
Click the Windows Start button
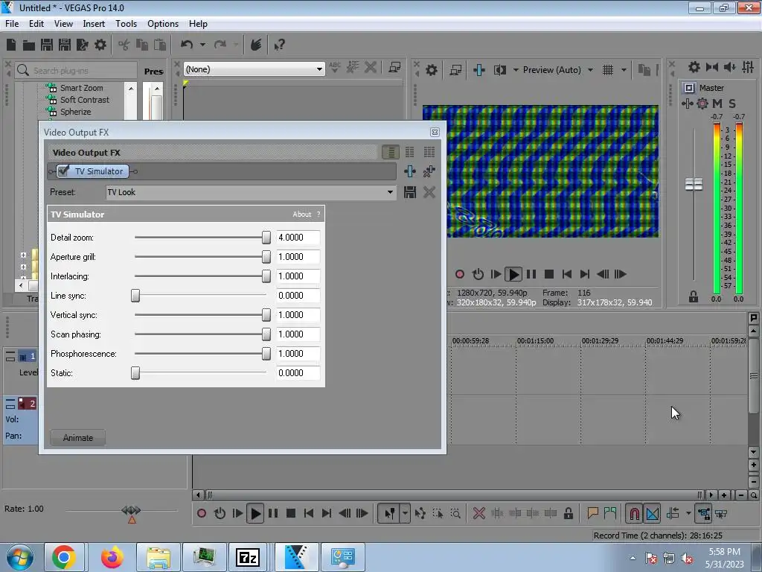pyautogui.click(x=20, y=557)
